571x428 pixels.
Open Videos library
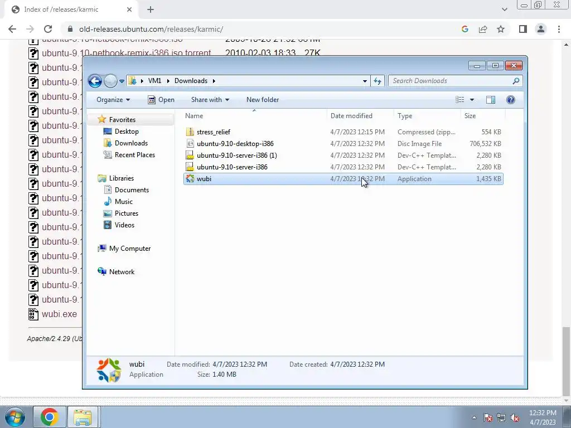tap(124, 225)
